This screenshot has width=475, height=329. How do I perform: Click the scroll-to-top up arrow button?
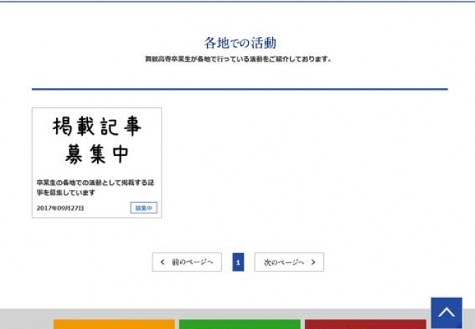446,312
